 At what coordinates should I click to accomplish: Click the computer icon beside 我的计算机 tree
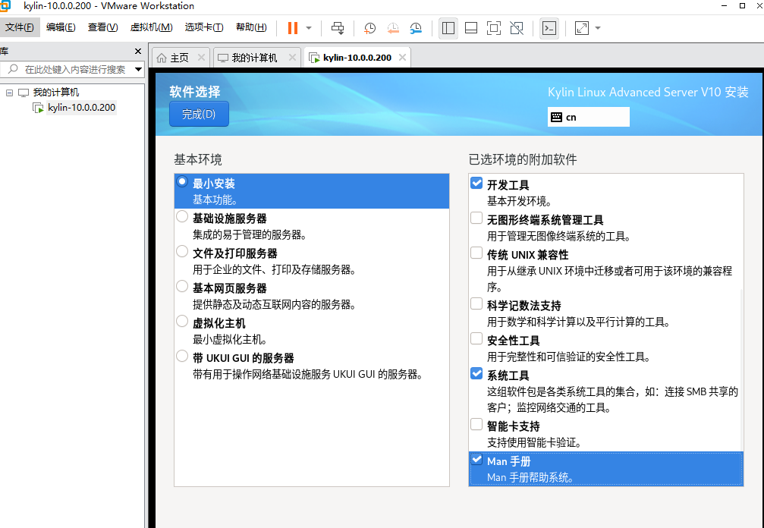(24, 93)
